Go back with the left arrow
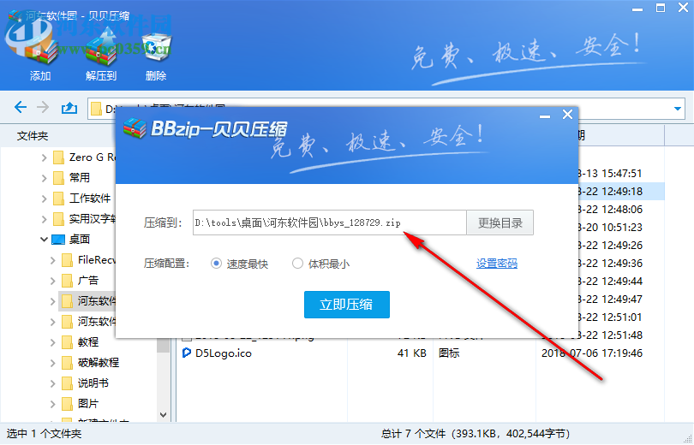The image size is (694, 445). (x=21, y=107)
